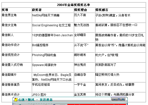Click the 最佳剧情片 cell

pyautogui.click(x=17, y=77)
